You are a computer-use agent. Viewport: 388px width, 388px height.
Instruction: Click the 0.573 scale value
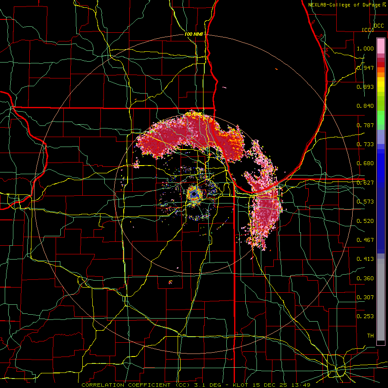point(365,202)
